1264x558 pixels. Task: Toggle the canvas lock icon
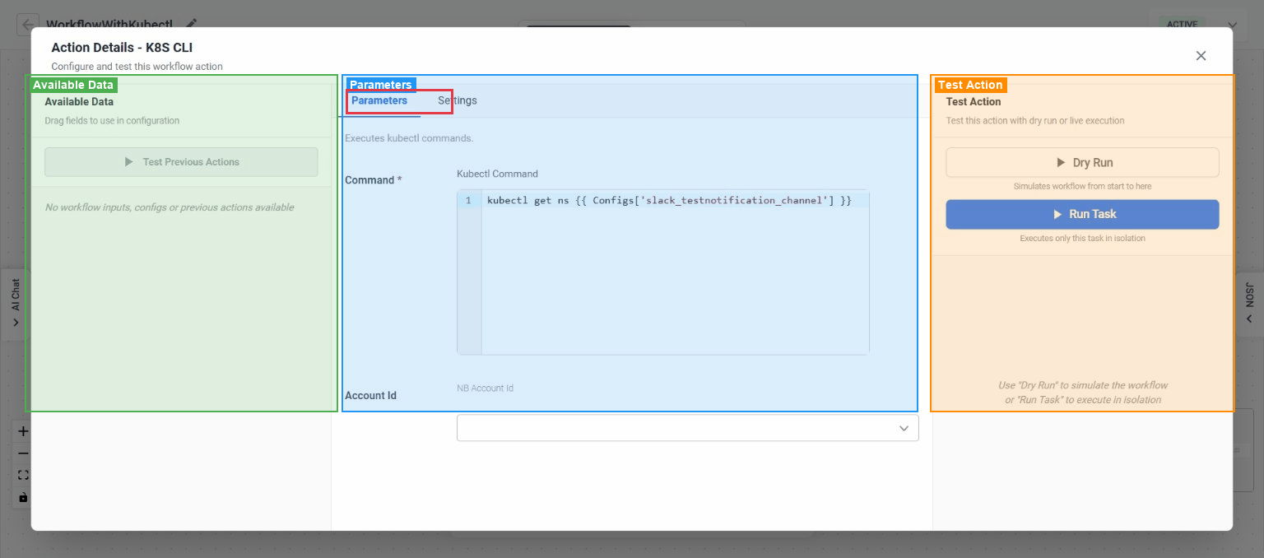[x=21, y=496]
